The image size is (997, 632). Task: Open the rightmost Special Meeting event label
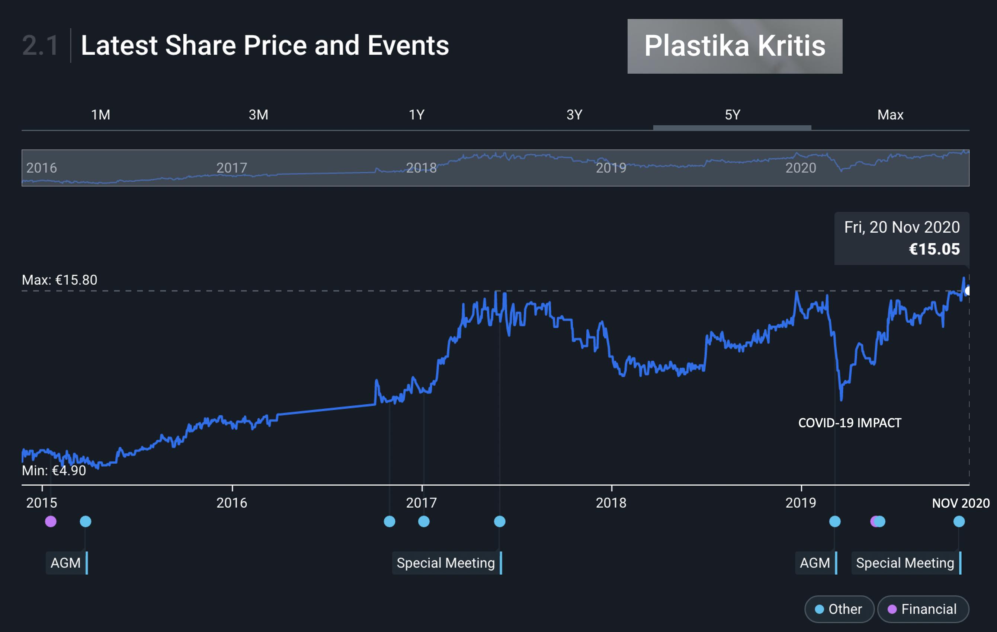pos(905,563)
